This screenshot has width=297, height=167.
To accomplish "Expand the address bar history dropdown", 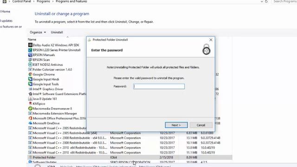I will click(x=262, y=1).
